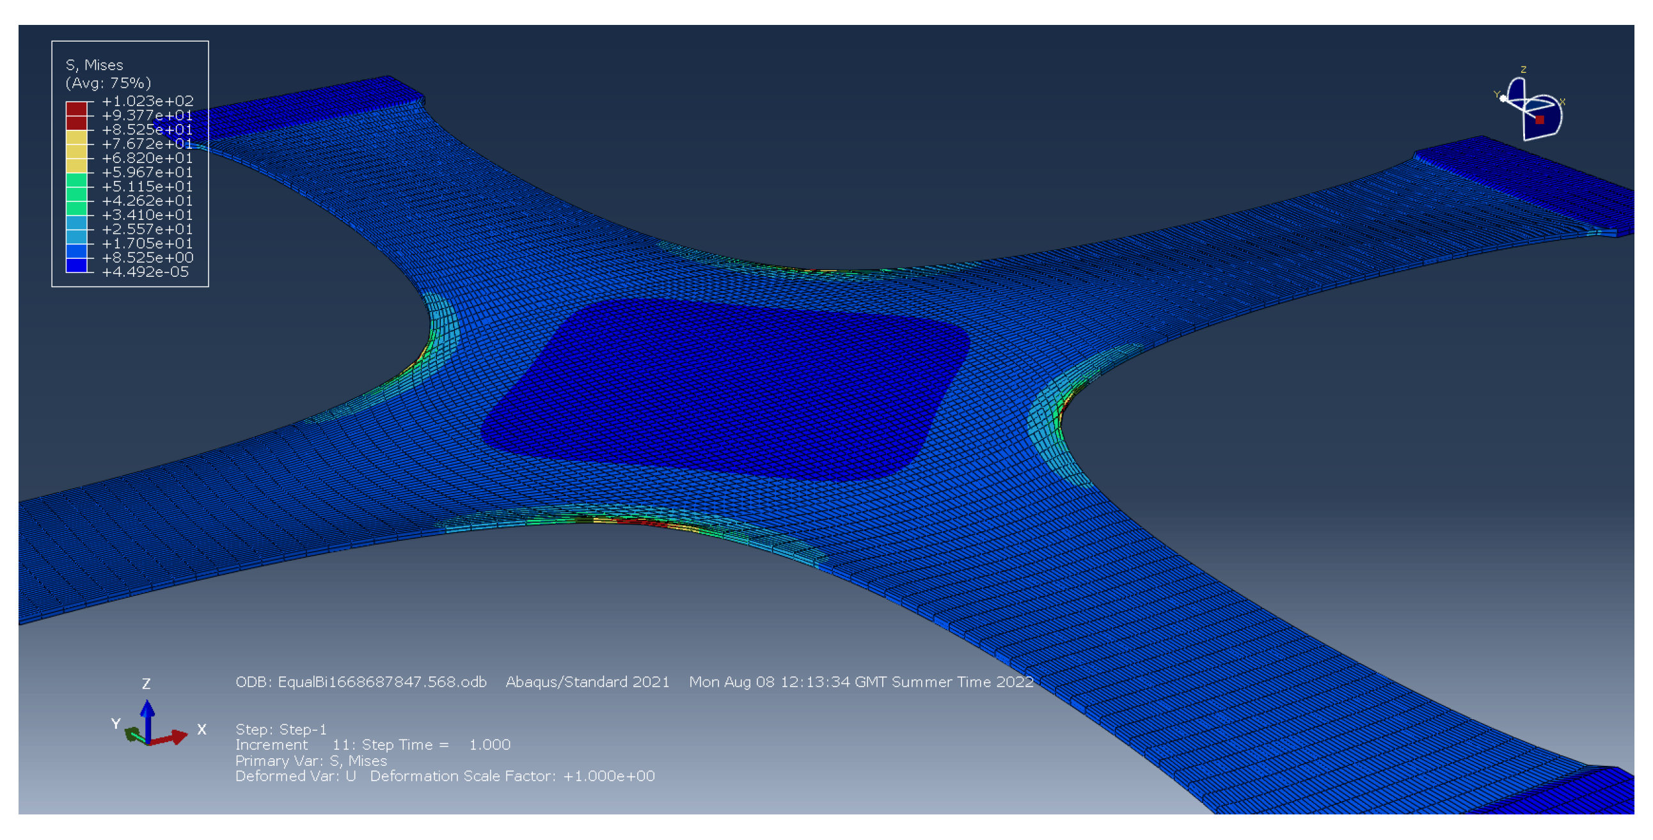This screenshot has height=840, width=1653.
Task: Click the Step: Step-1 state block text
Action: [281, 729]
